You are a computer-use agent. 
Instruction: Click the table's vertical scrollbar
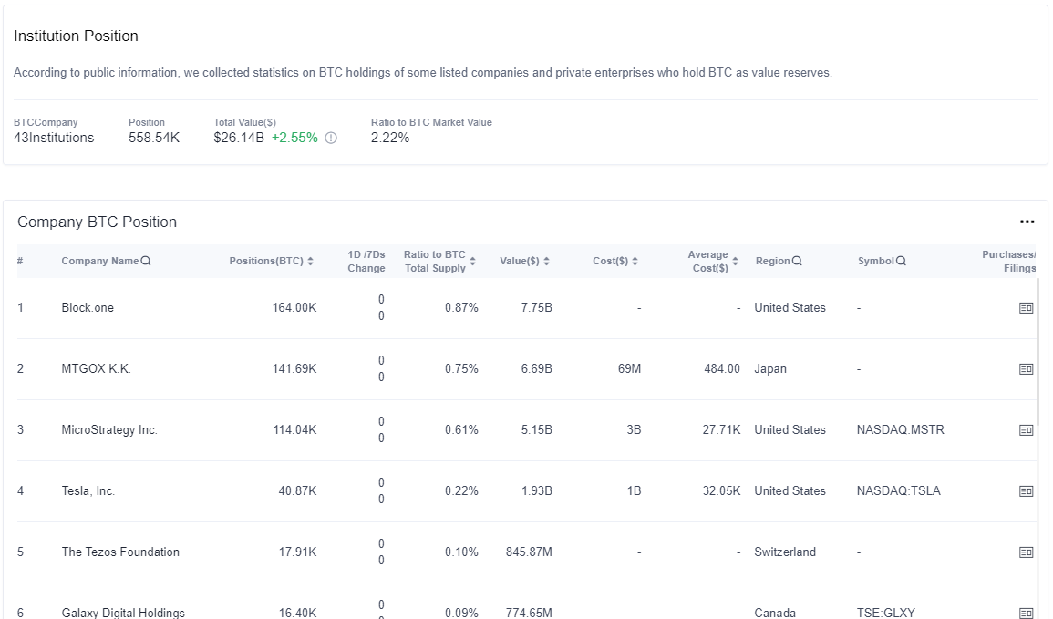(1039, 353)
